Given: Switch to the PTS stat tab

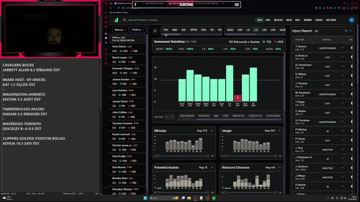Looking at the screenshot, I should tap(166, 30).
